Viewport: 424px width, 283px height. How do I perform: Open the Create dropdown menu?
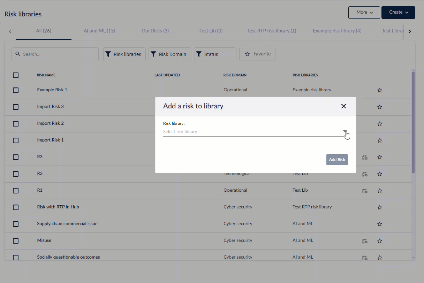click(x=398, y=12)
